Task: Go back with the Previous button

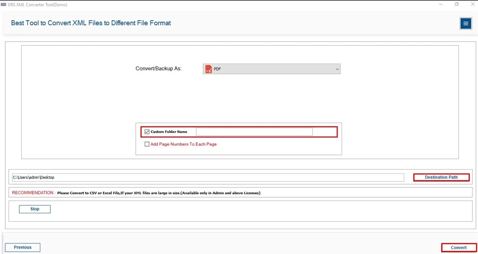Action: 22,247
